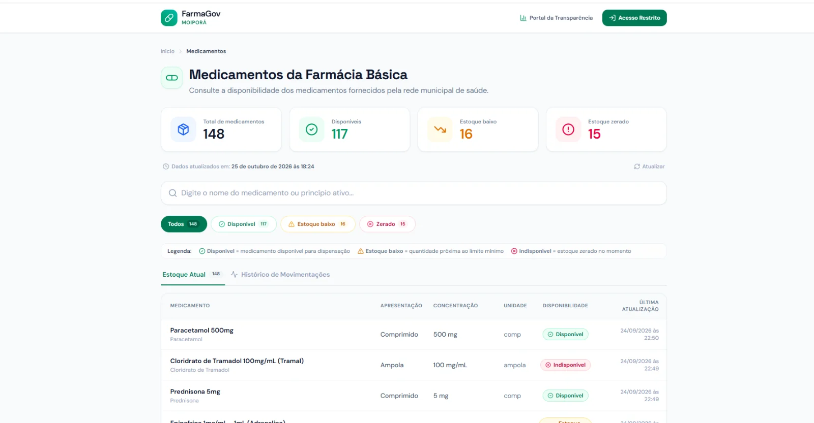Click the box icon in Total de medicamentos card
The width and height of the screenshot is (814, 423).
point(183,129)
